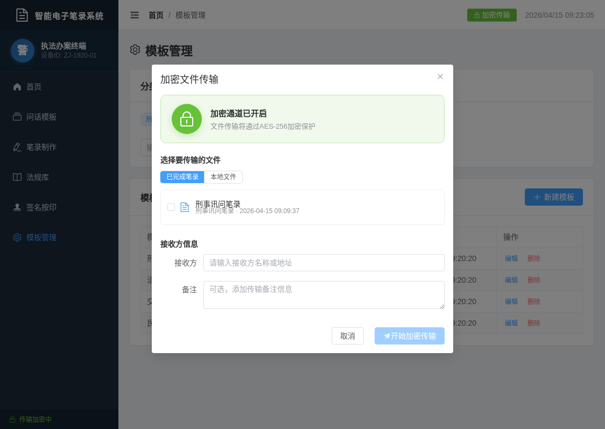605x429 pixels.
Task: Open the 法规库 book icon
Action: click(17, 177)
